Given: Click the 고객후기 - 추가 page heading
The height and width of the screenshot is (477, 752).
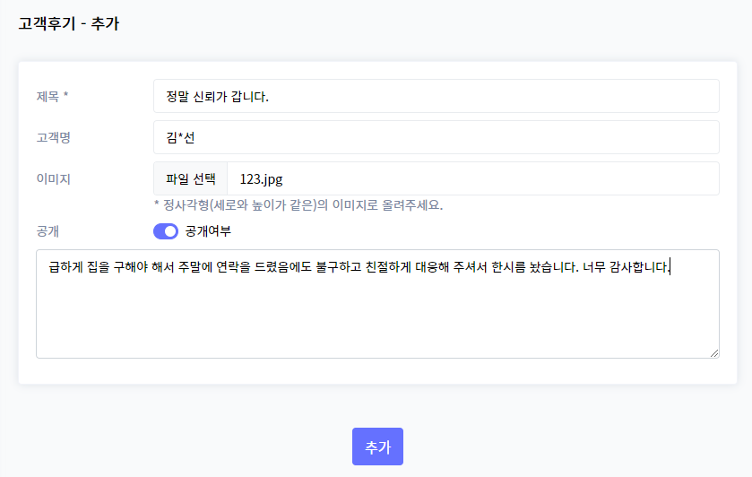Looking at the screenshot, I should click(x=69, y=23).
